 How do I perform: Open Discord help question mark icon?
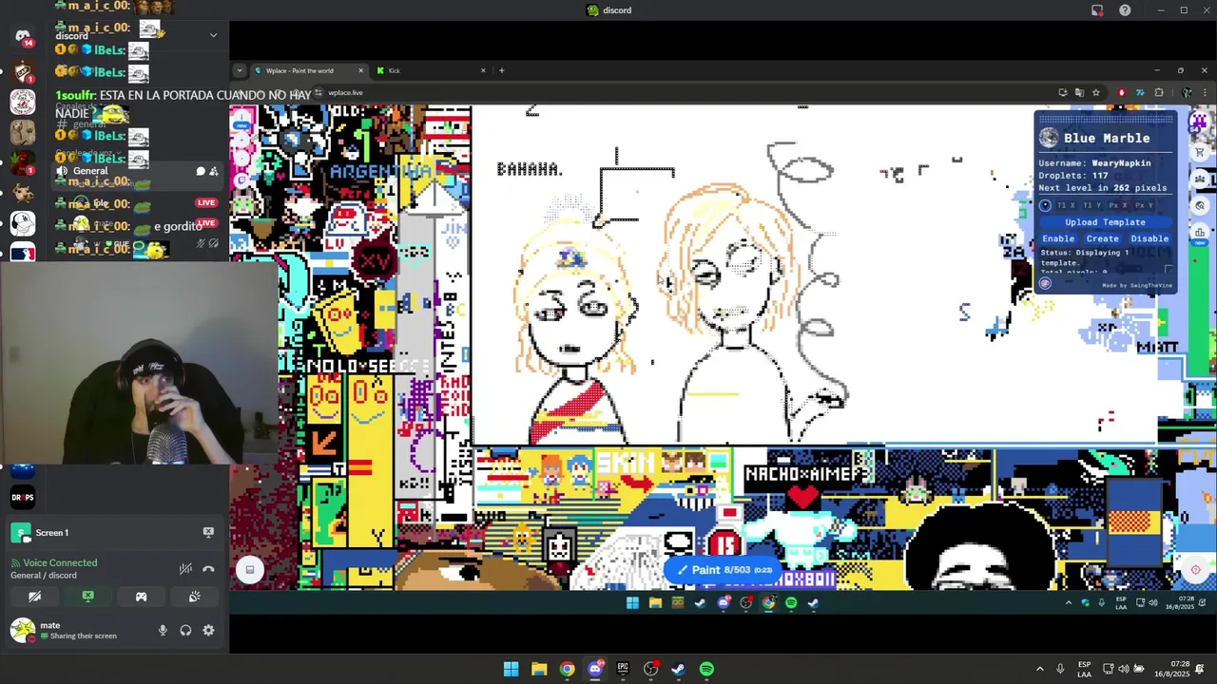click(1125, 10)
